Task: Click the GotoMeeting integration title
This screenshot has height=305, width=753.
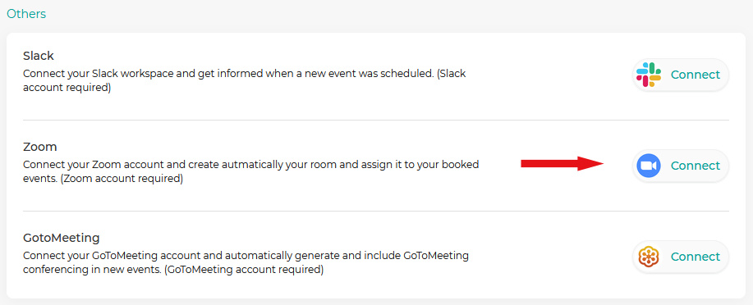Action: [62, 238]
